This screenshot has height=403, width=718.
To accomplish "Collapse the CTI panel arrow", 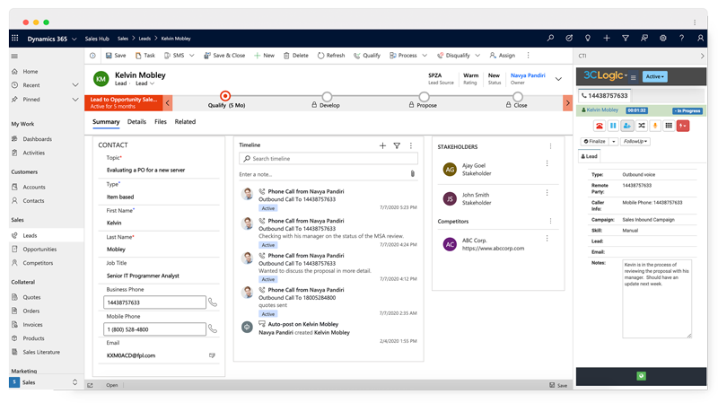I will coord(703,56).
